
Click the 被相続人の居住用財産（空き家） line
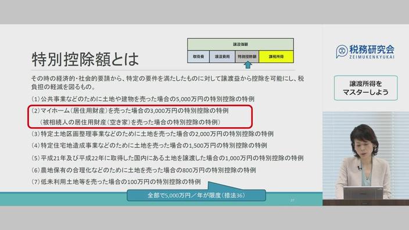(130, 122)
